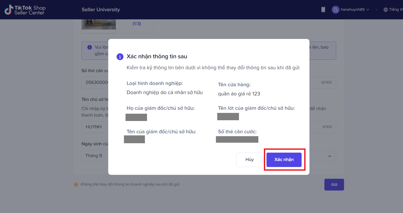This screenshot has height=213, width=403.
Task: Confirm with the Xác nhận button
Action: click(x=284, y=160)
